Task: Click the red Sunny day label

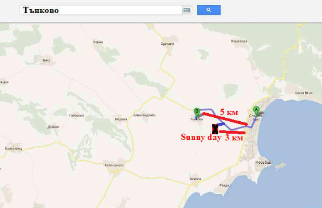Action: [201, 137]
